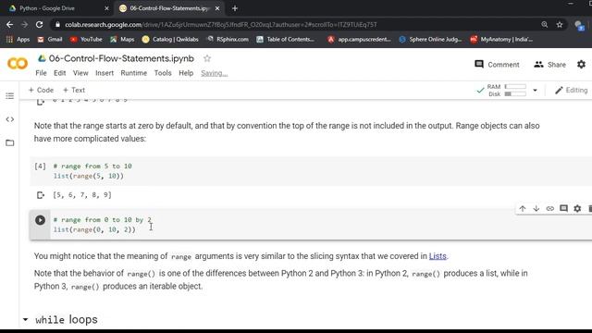The height and width of the screenshot is (333, 592).
Task: Open the app.campuscredentials bookmark
Action: click(359, 39)
